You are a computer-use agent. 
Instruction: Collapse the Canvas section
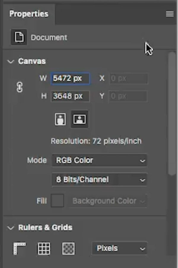[11, 61]
